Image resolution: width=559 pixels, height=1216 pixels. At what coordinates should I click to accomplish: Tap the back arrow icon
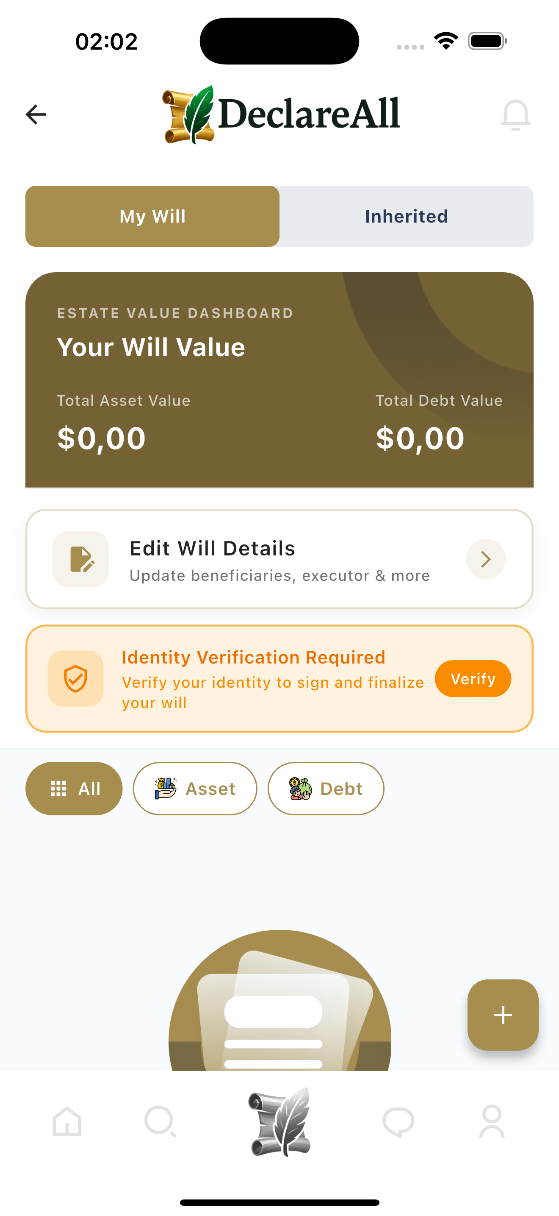click(x=36, y=114)
